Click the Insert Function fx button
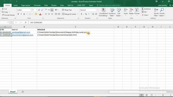The width and height of the screenshot is (173, 97). tap(26, 22)
